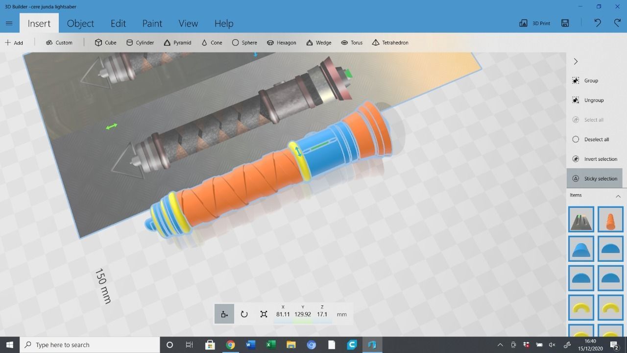This screenshot has width=627, height=353.
Task: Go to the Paint tab
Action: (152, 23)
